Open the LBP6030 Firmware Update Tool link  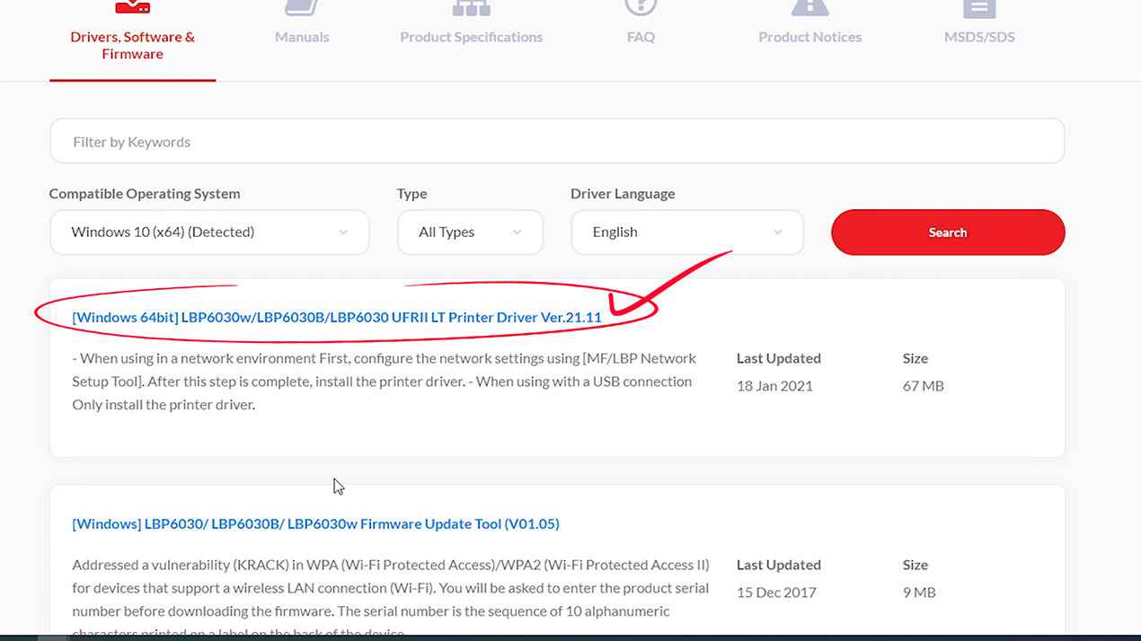pos(315,523)
